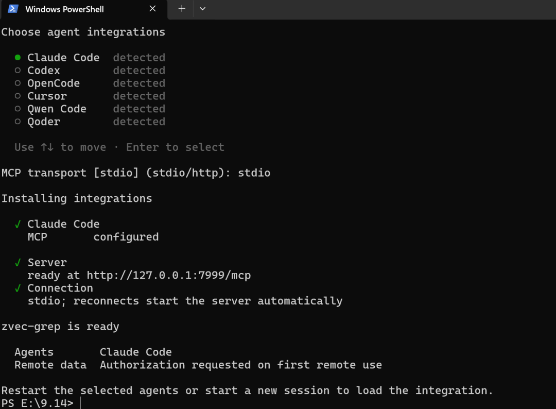Image resolution: width=556 pixels, height=409 pixels.
Task: Select the Qwen Code radio option
Action: pyautogui.click(x=18, y=109)
